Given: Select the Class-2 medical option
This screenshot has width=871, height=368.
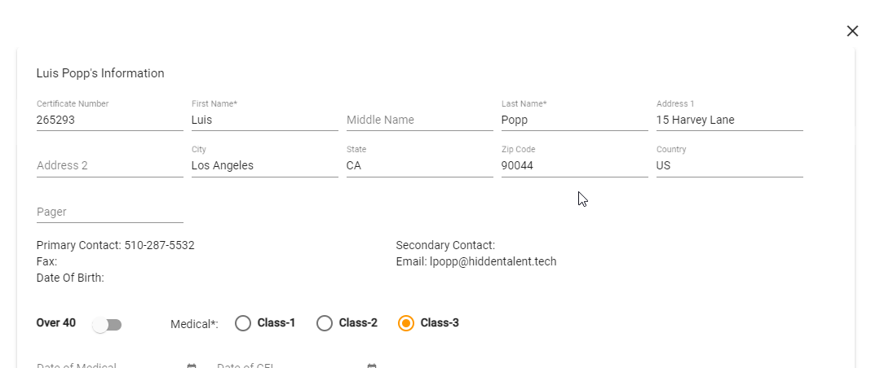Looking at the screenshot, I should click(x=325, y=323).
